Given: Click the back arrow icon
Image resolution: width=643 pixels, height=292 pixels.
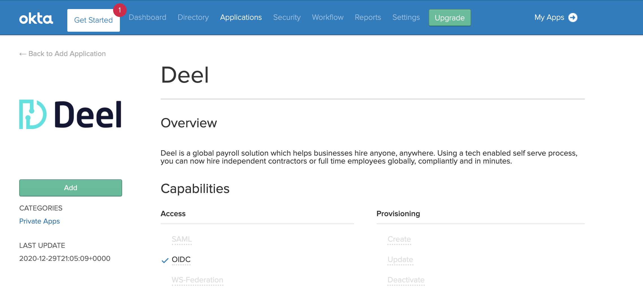Looking at the screenshot, I should (23, 54).
